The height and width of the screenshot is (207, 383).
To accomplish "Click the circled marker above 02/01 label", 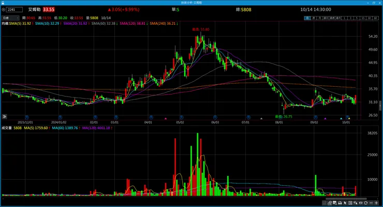I will [95, 117].
